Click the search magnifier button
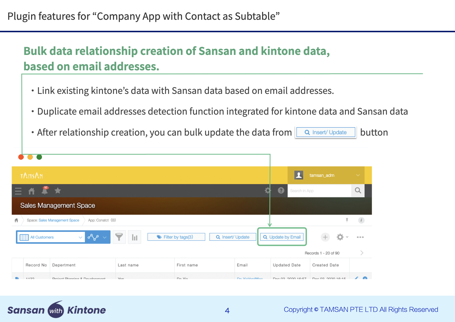 pyautogui.click(x=358, y=190)
